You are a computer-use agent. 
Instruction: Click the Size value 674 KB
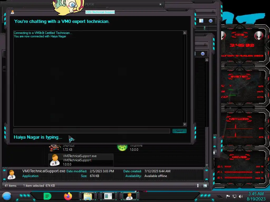94,176
